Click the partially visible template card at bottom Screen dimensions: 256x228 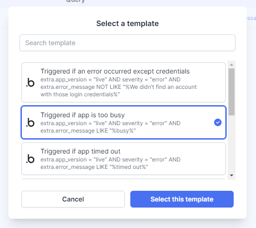point(123,179)
